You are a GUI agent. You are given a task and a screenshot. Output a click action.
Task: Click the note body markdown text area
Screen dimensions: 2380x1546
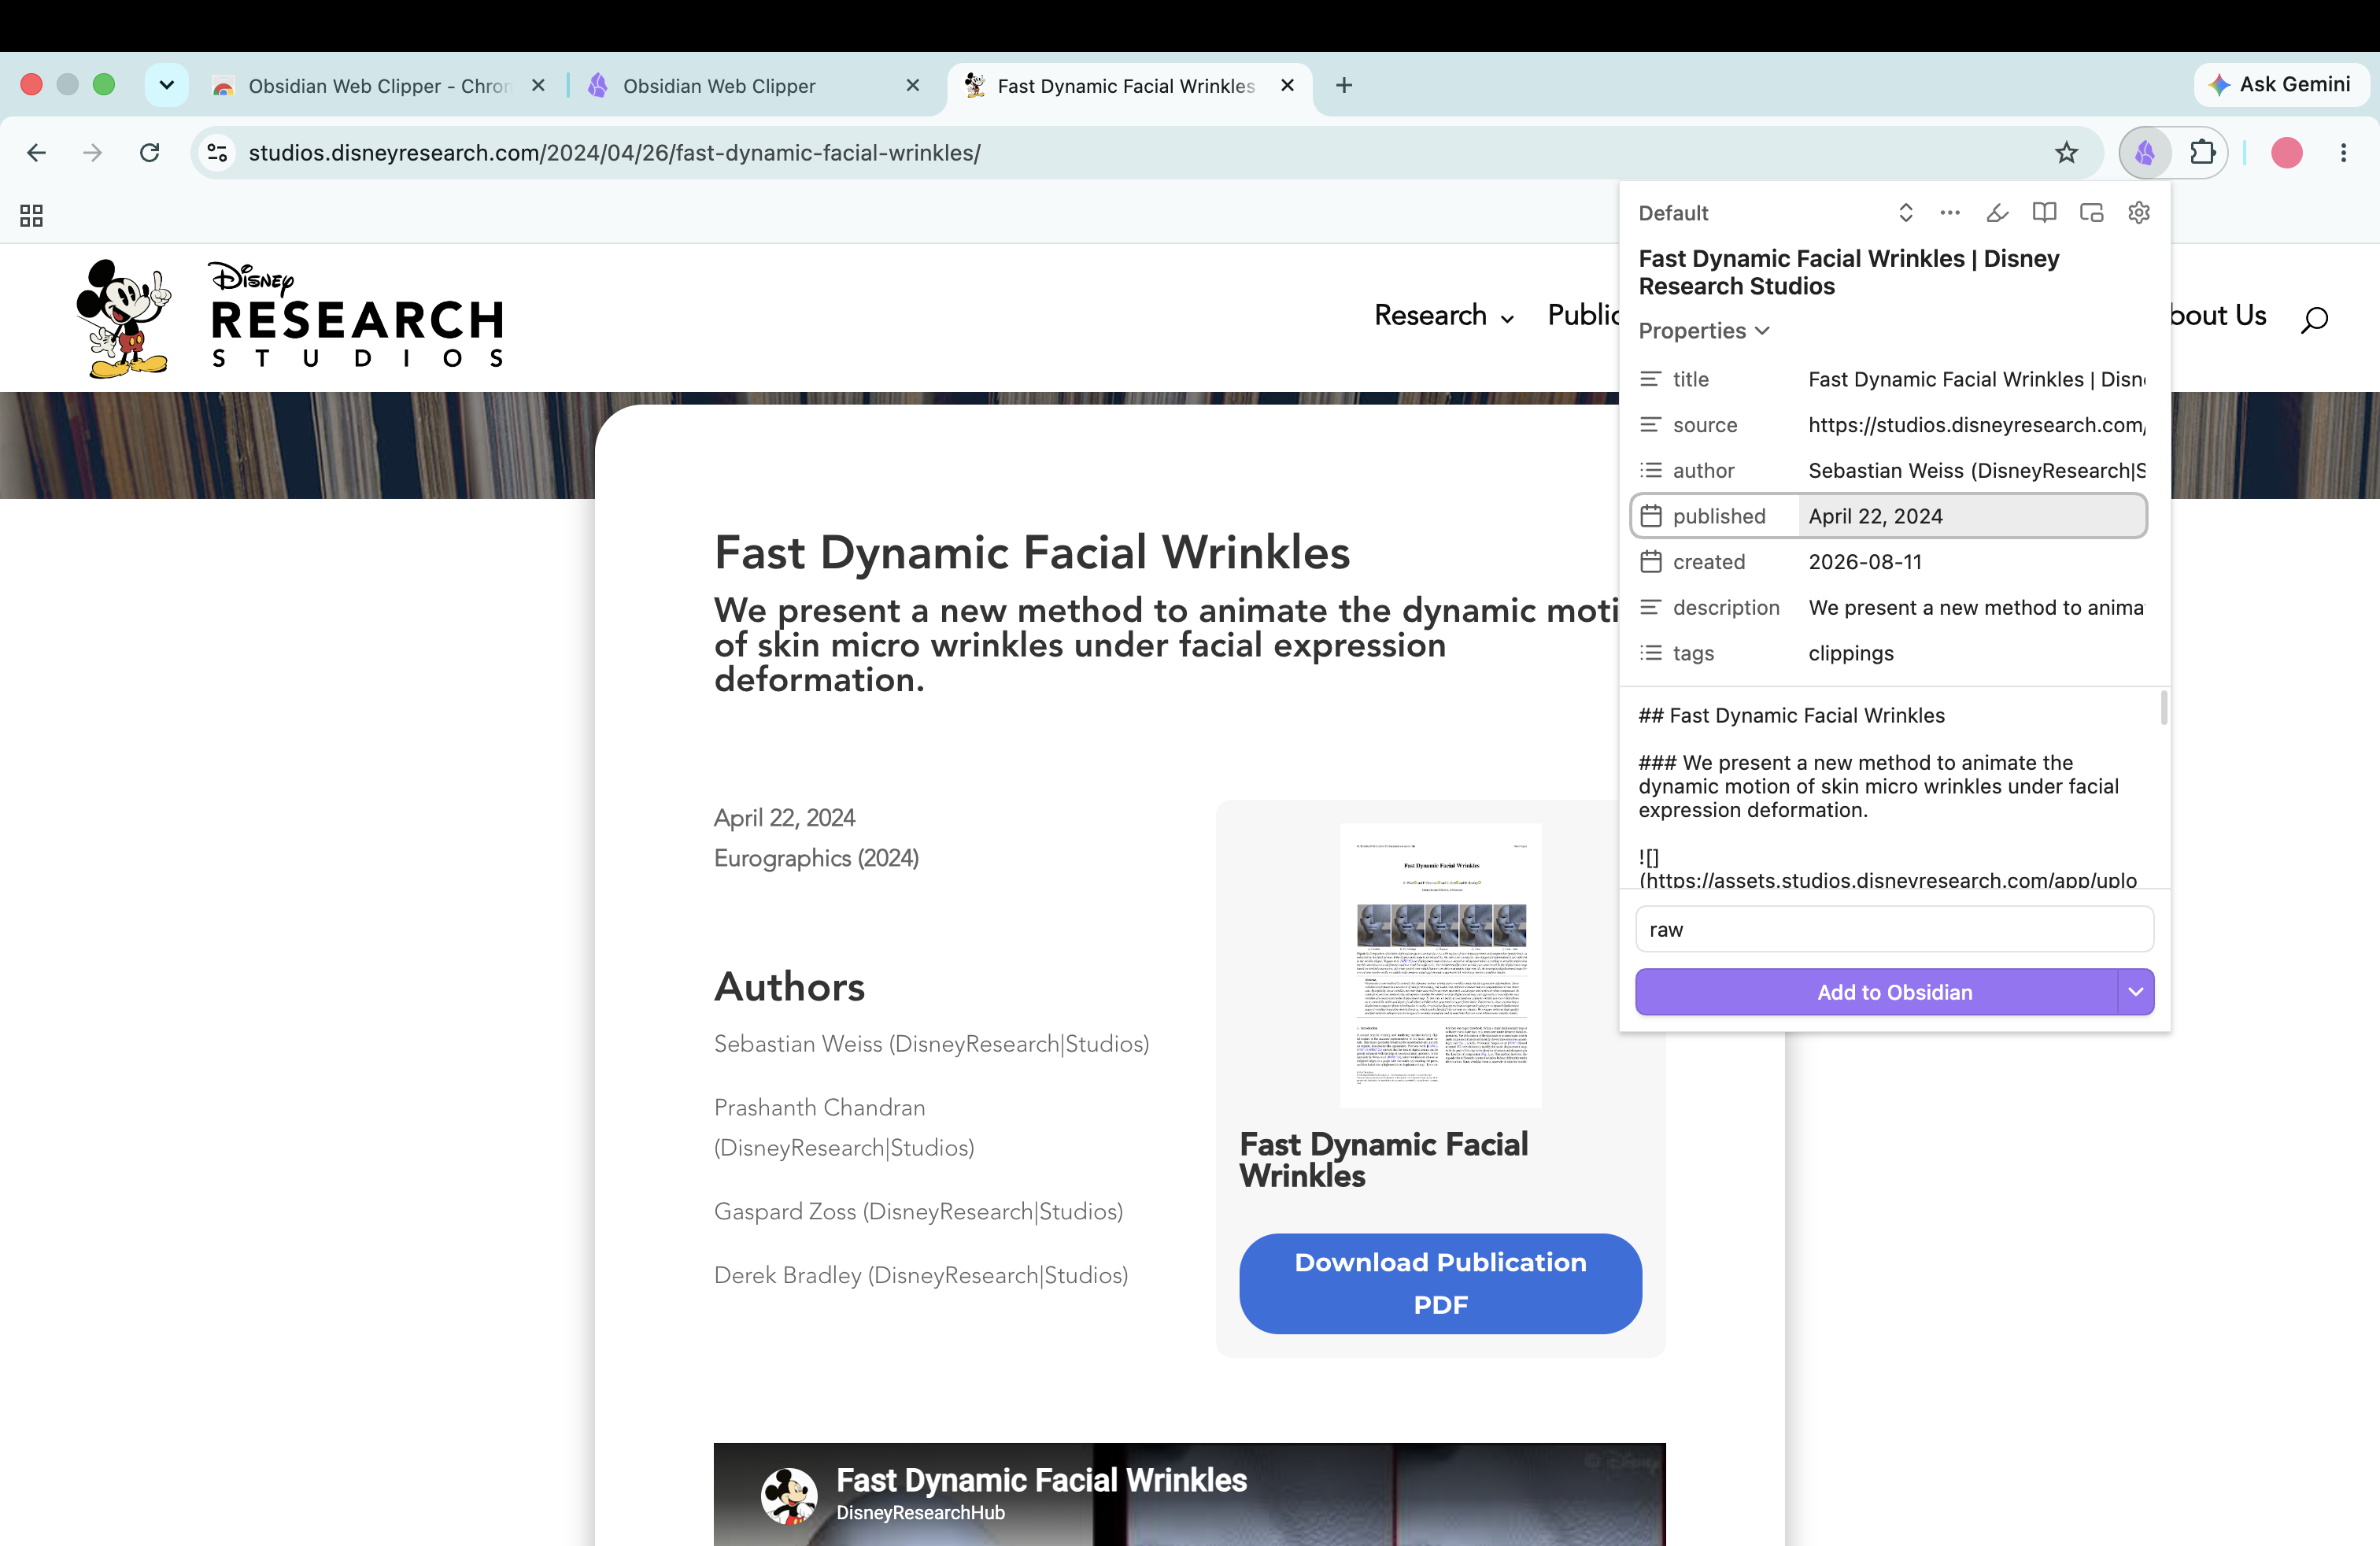(1888, 787)
